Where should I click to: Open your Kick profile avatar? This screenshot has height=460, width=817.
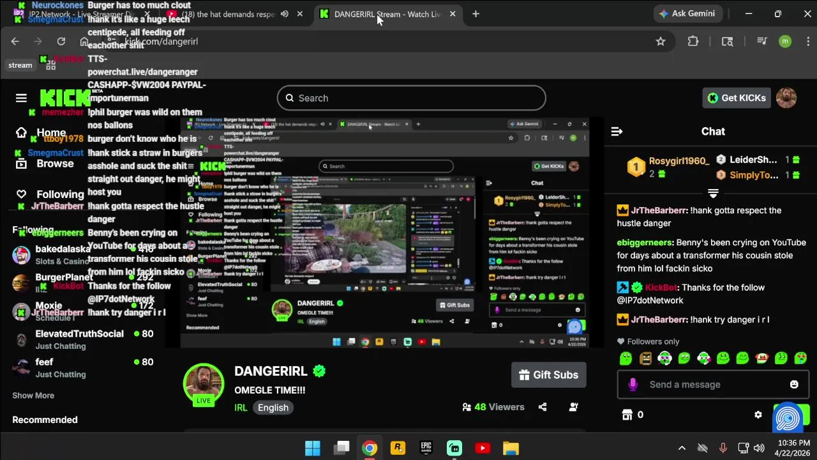786,98
